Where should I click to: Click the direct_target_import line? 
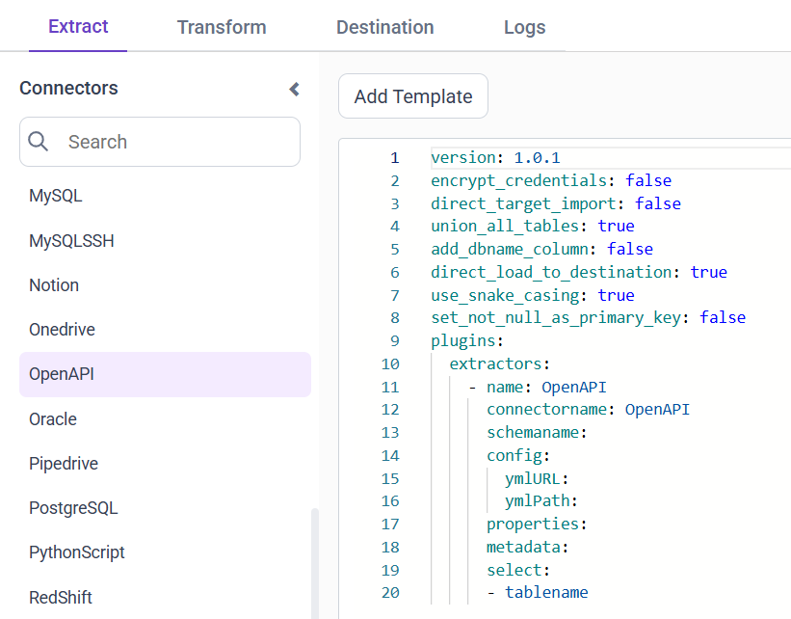[x=555, y=203]
